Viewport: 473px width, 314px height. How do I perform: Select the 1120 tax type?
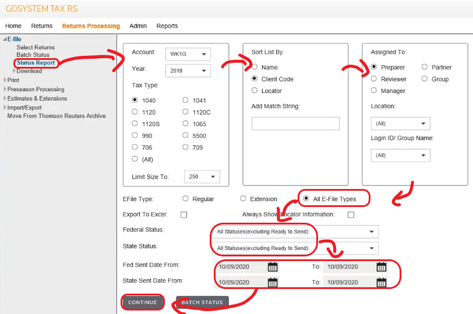135,112
